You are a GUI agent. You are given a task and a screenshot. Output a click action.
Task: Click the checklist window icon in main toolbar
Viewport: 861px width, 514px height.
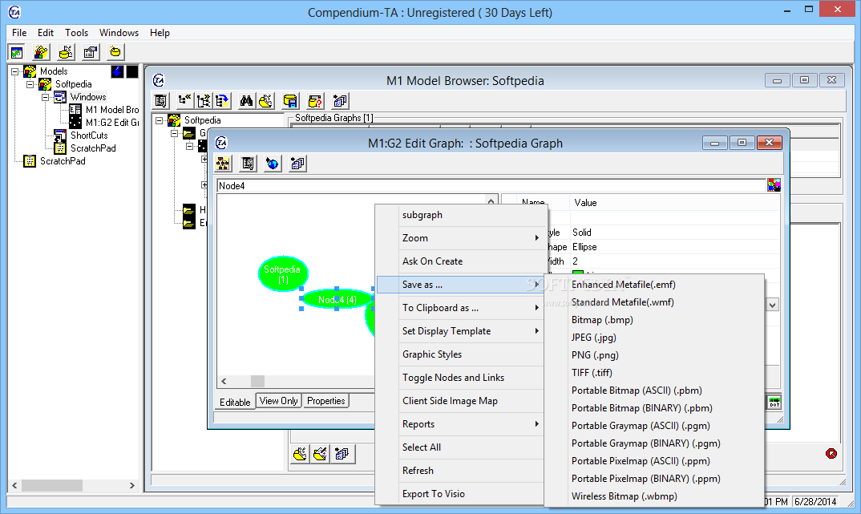coord(17,52)
